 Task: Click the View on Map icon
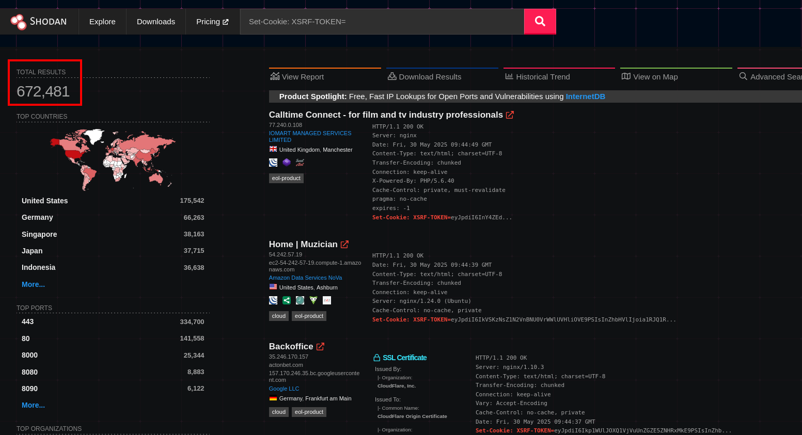(626, 76)
